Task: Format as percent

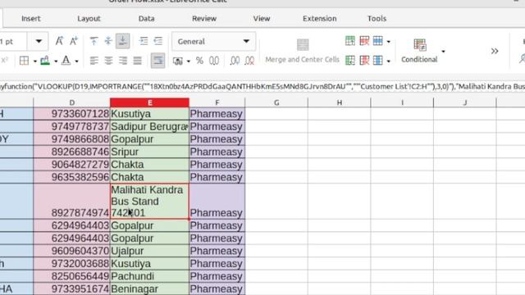Action: (x=199, y=61)
